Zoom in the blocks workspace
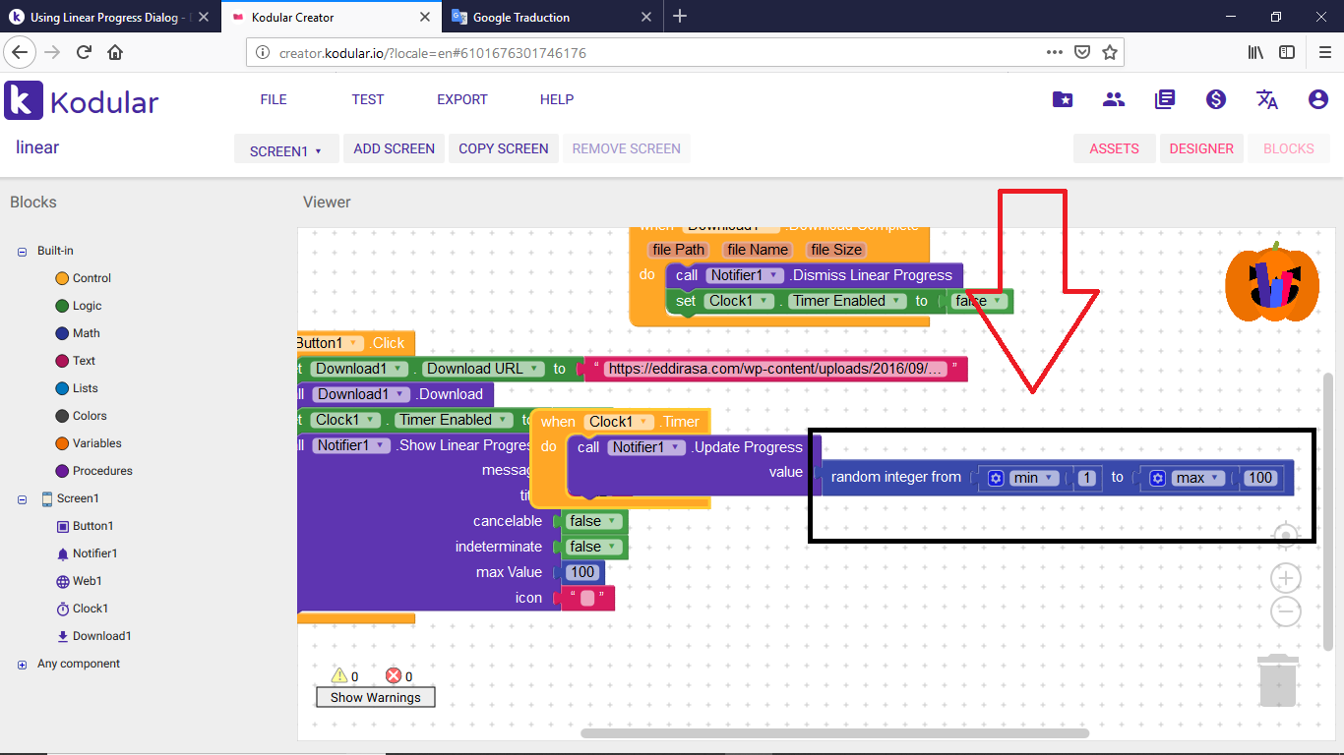Screen dimensions: 1344x755 tap(1286, 578)
